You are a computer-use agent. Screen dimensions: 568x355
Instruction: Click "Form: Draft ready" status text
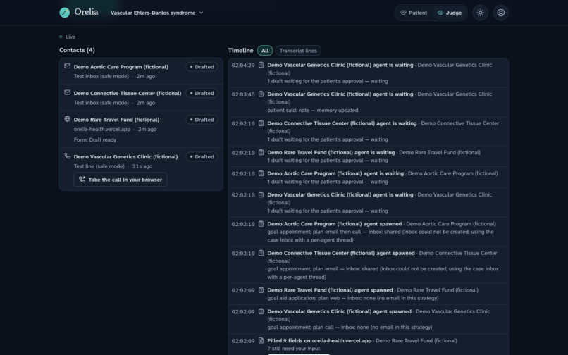[95, 140]
